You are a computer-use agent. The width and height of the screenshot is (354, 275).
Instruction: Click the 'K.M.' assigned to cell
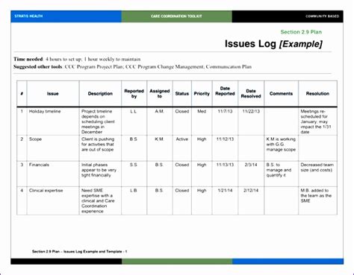coord(160,148)
